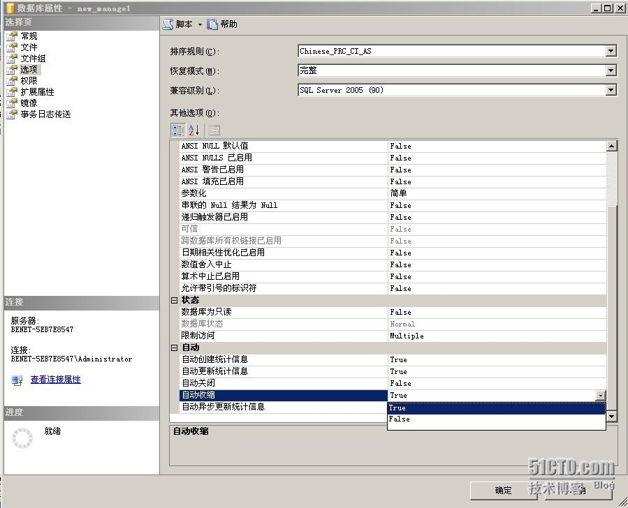Viewport: 628px width, 508px height.
Task: Select the ANSI 填充已启用 row
Action: click(393, 181)
